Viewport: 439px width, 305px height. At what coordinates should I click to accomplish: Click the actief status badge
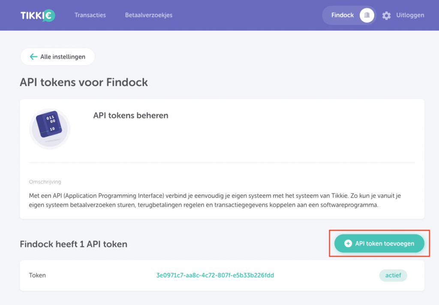(x=393, y=275)
